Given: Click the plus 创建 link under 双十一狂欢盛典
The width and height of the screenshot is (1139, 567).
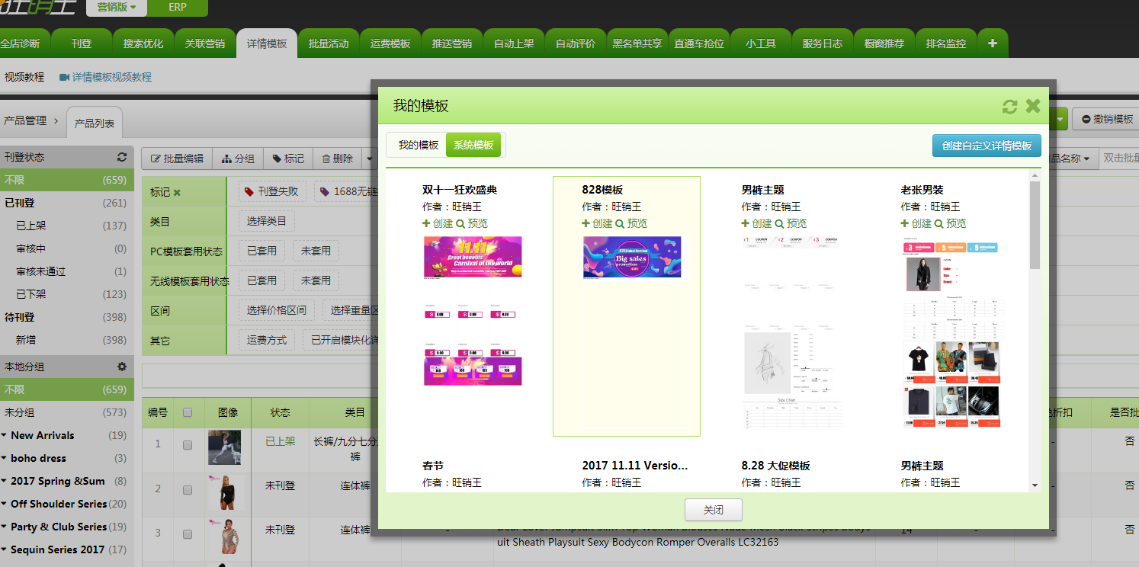Looking at the screenshot, I should (x=438, y=223).
